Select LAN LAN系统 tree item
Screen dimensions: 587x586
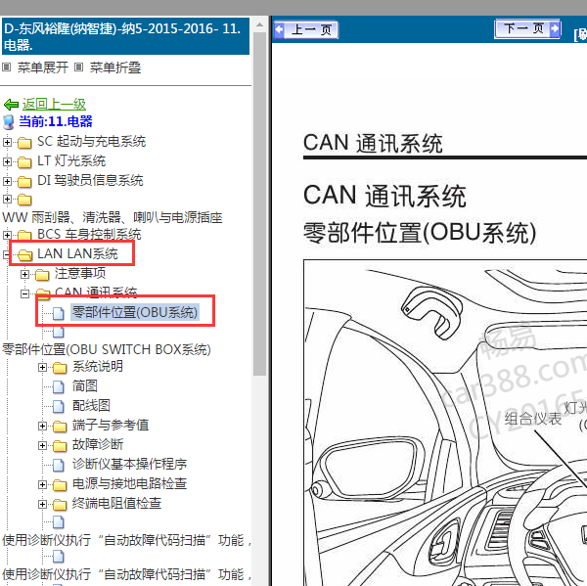tap(77, 253)
